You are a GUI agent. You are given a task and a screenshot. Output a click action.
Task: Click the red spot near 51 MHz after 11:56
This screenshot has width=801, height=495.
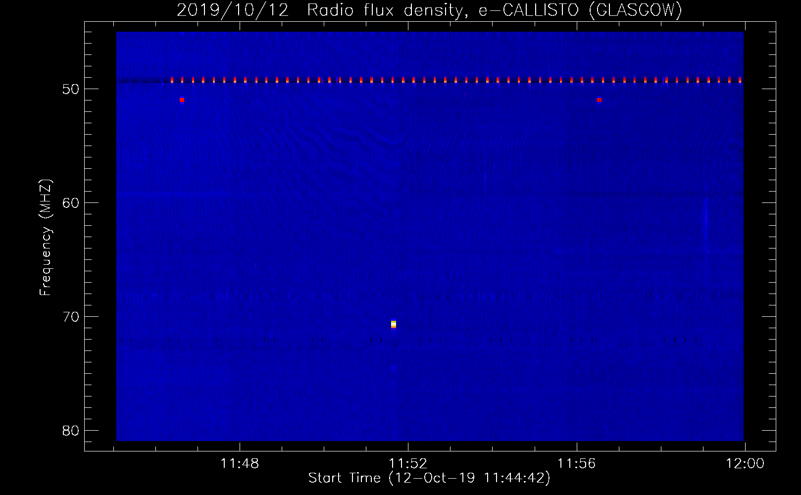(x=599, y=100)
